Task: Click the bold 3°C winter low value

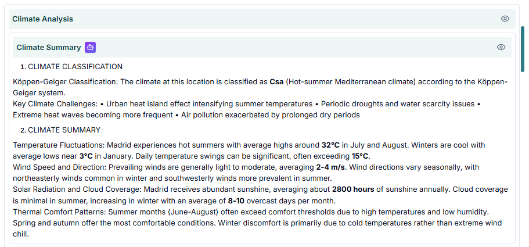Action: tap(86, 156)
